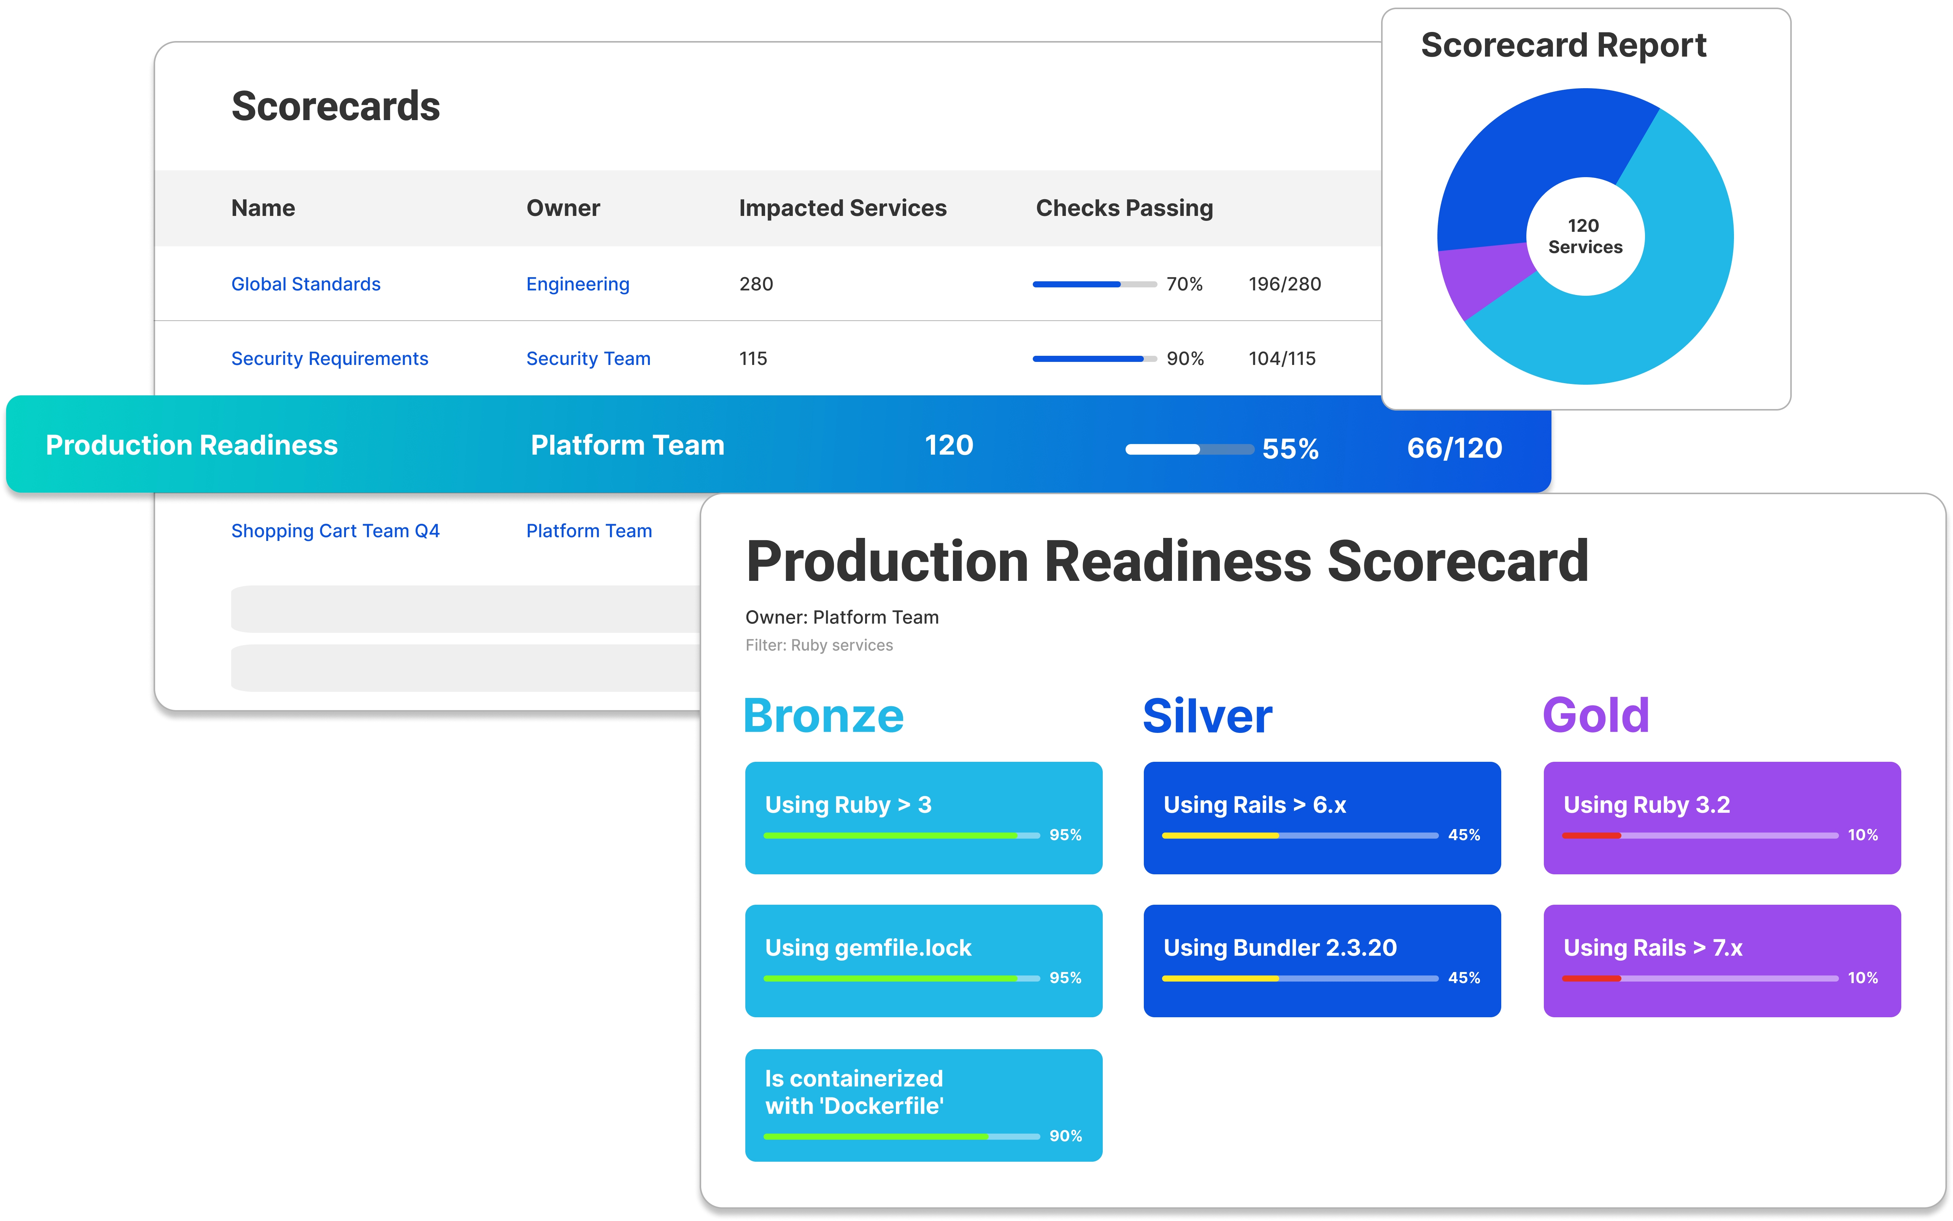View the Engineering owner page

point(578,284)
